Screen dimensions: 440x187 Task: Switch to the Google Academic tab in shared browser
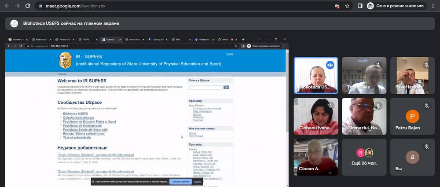[204, 40]
